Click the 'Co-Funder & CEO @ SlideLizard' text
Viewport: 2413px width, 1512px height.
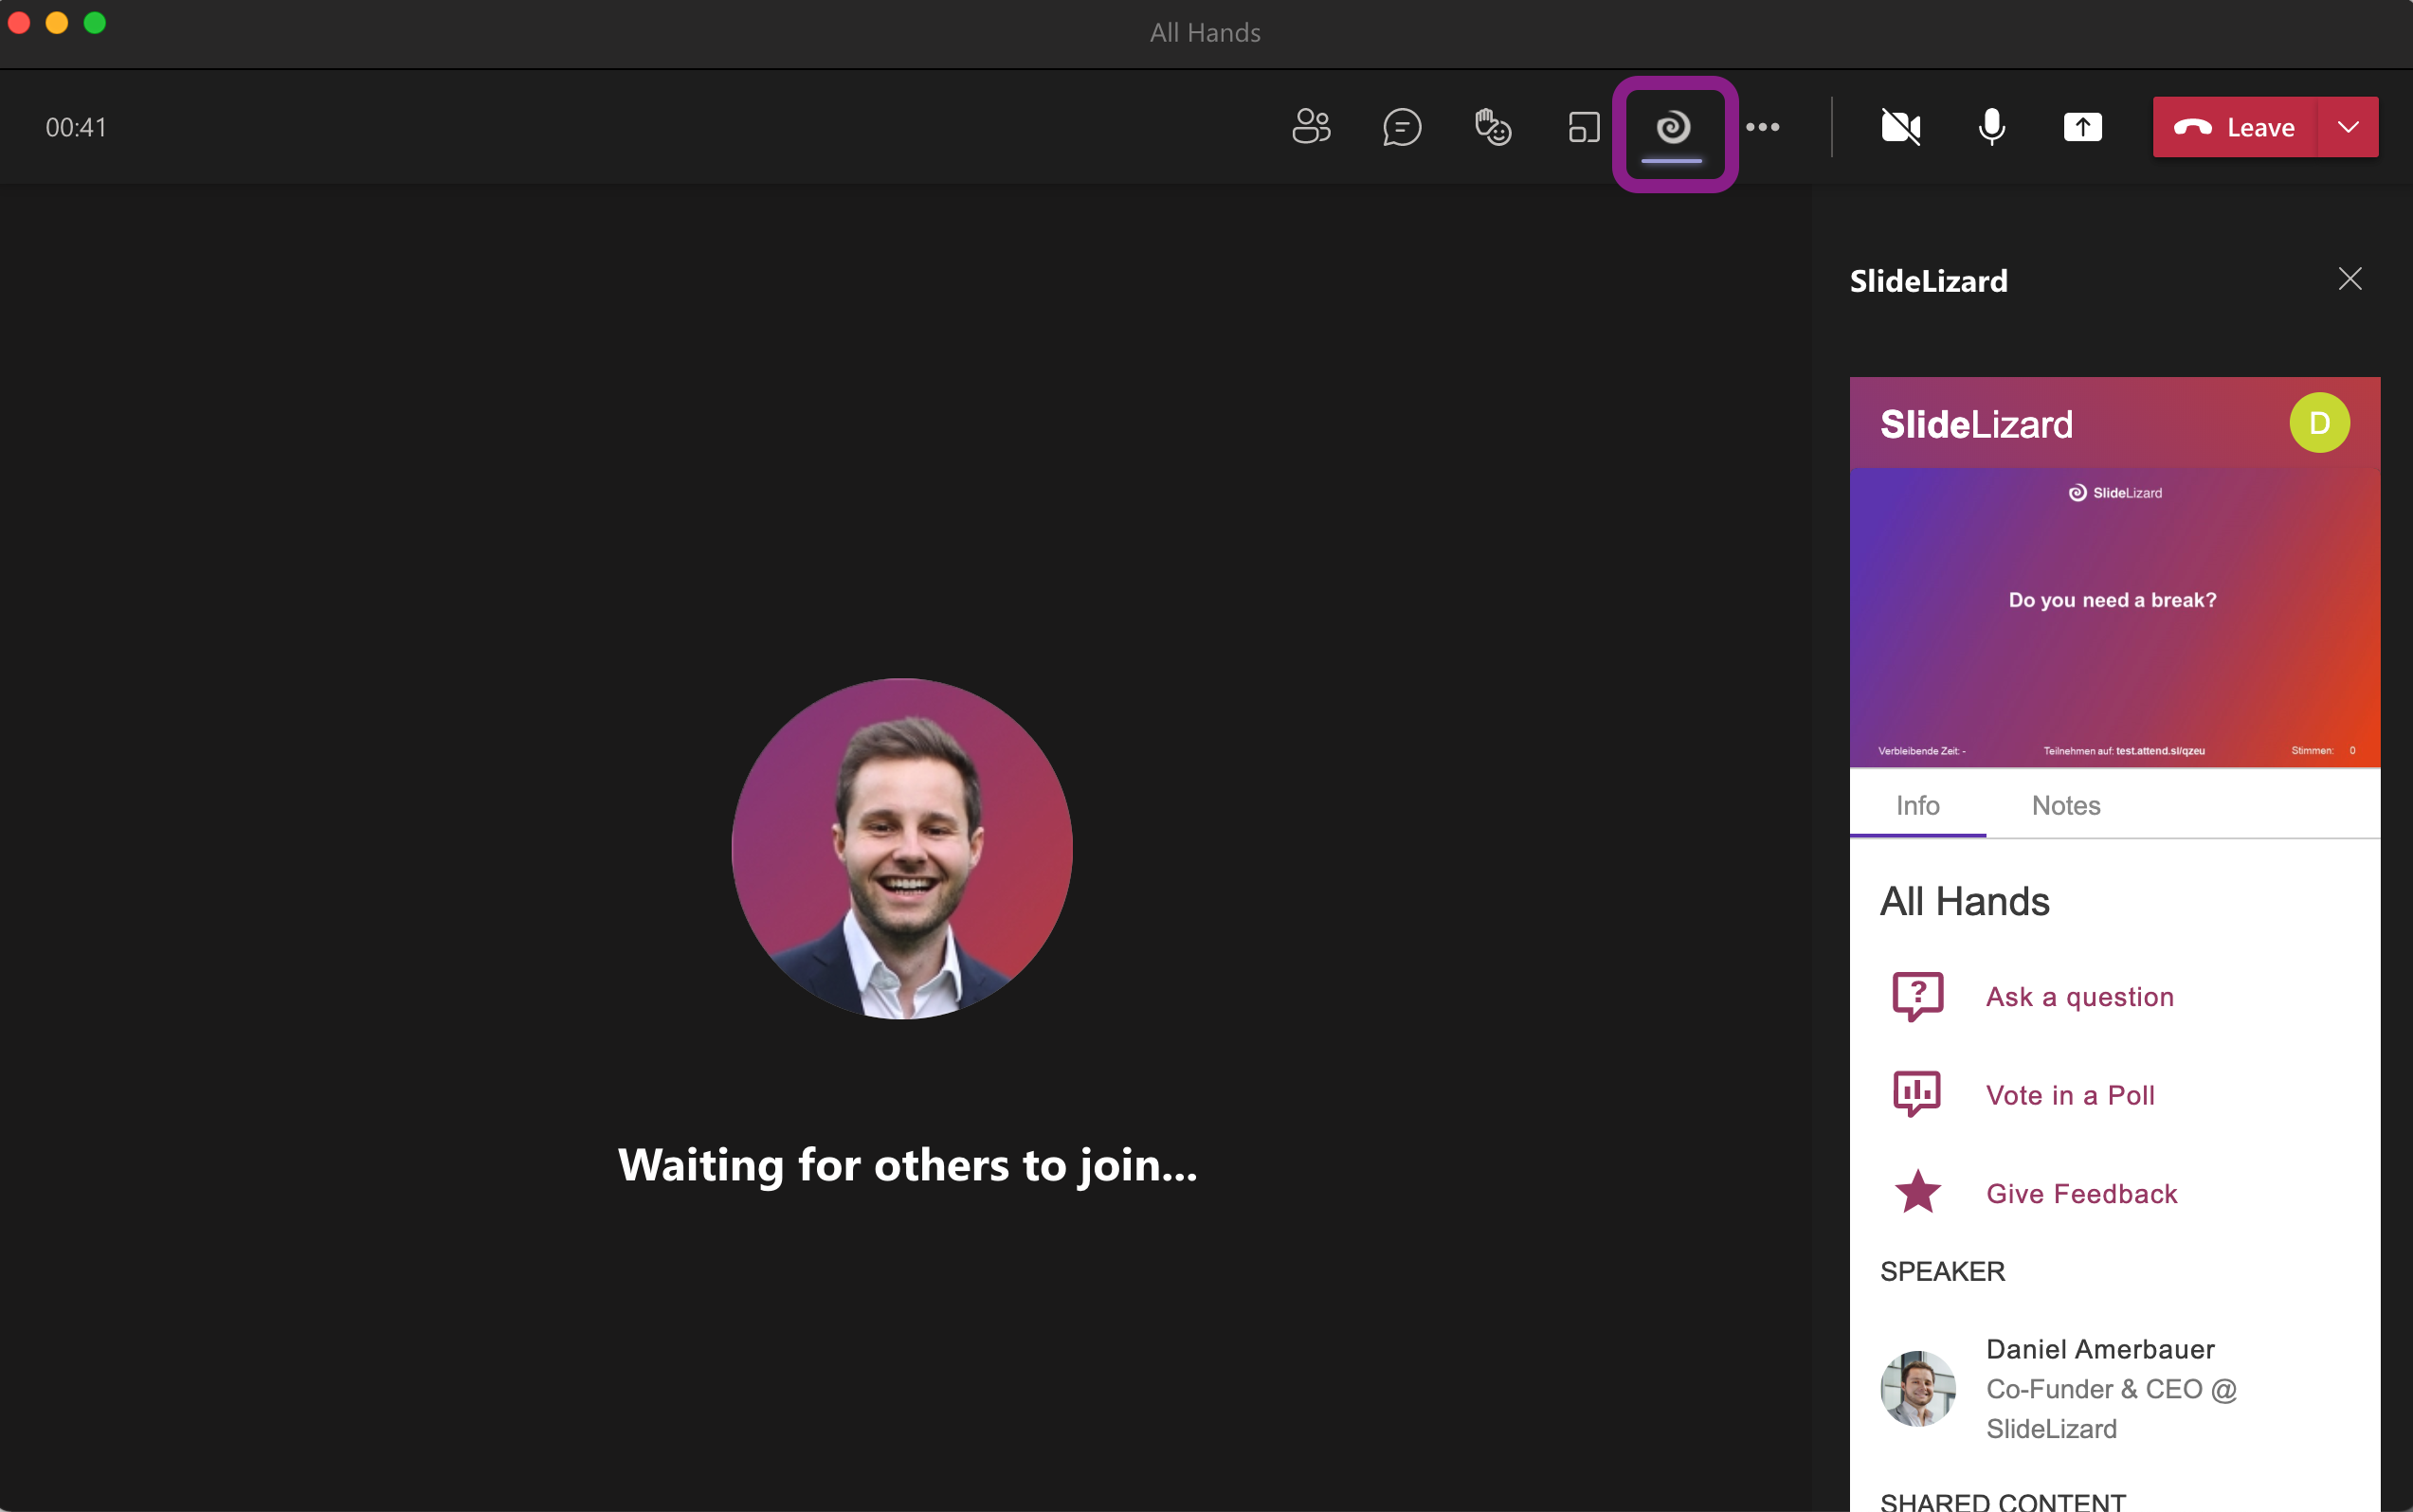2111,1408
